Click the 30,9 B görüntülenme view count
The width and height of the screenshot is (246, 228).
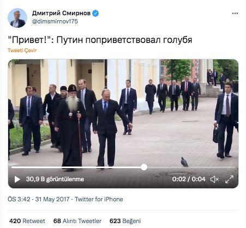pos(55,179)
